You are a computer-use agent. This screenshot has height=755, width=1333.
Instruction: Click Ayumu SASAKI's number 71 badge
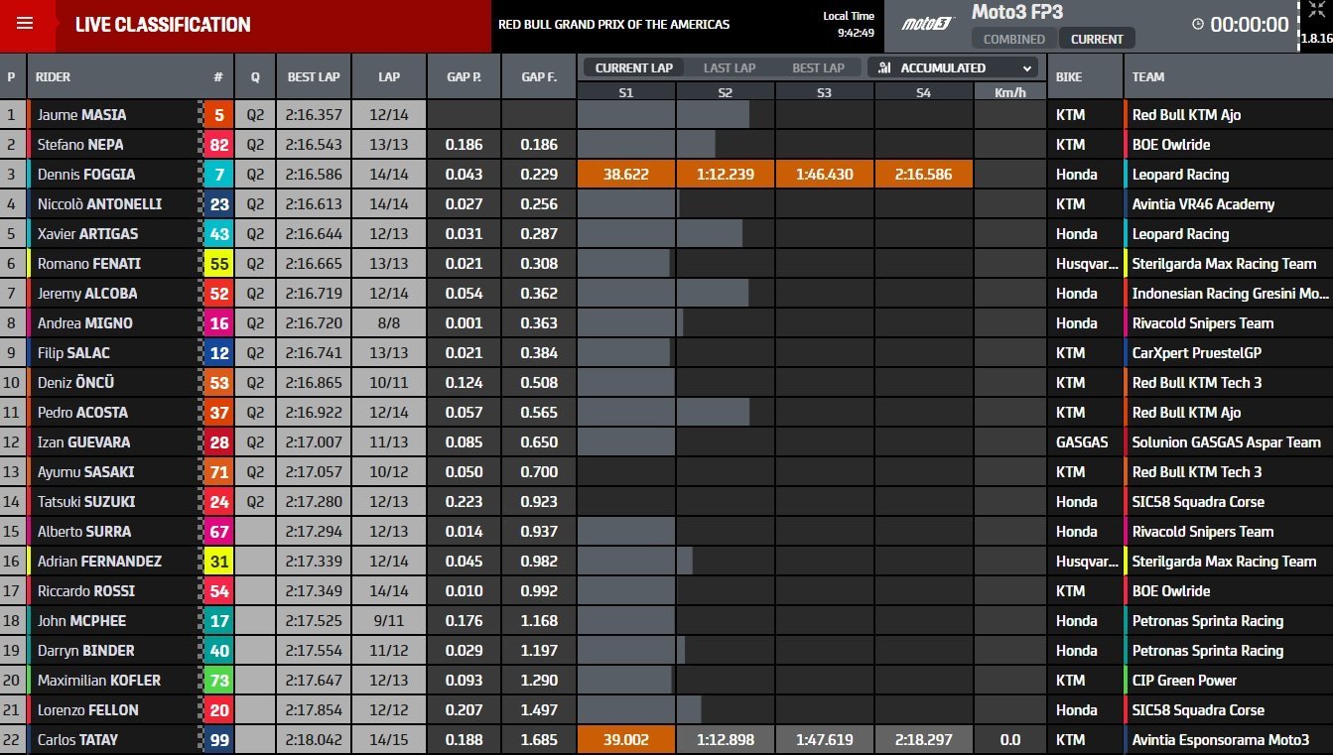pos(218,471)
